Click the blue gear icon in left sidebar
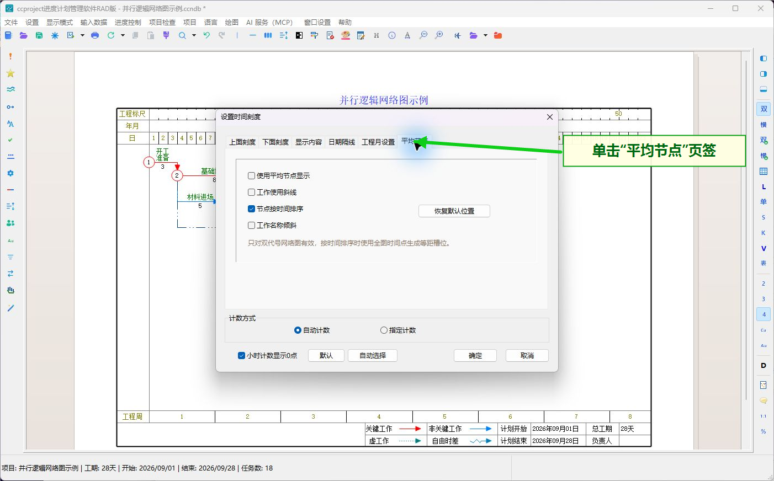Viewport: 774px width, 481px height. [10, 173]
